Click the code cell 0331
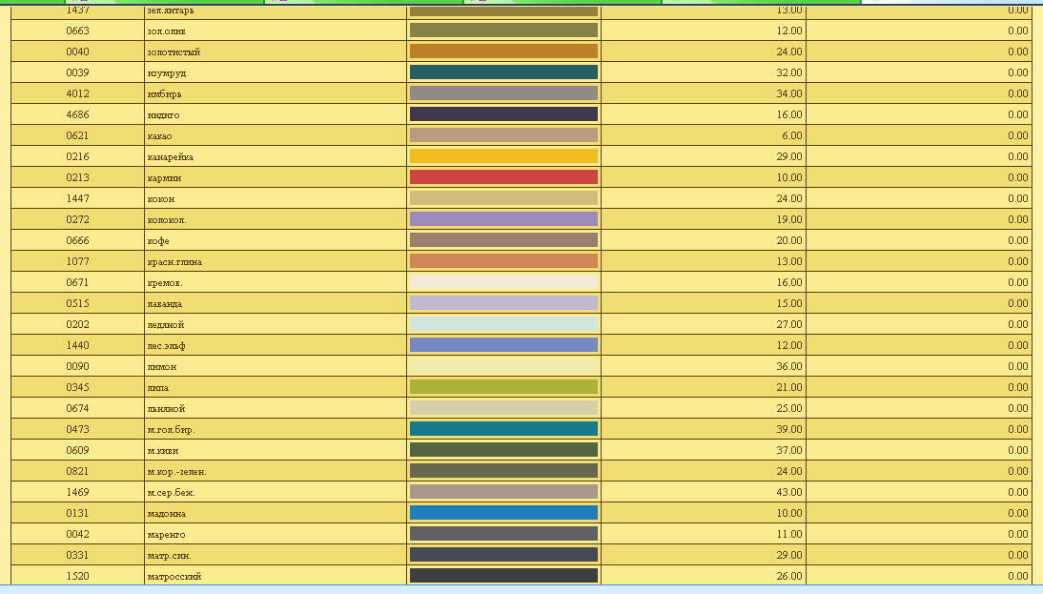The image size is (1043, 594). coord(78,555)
